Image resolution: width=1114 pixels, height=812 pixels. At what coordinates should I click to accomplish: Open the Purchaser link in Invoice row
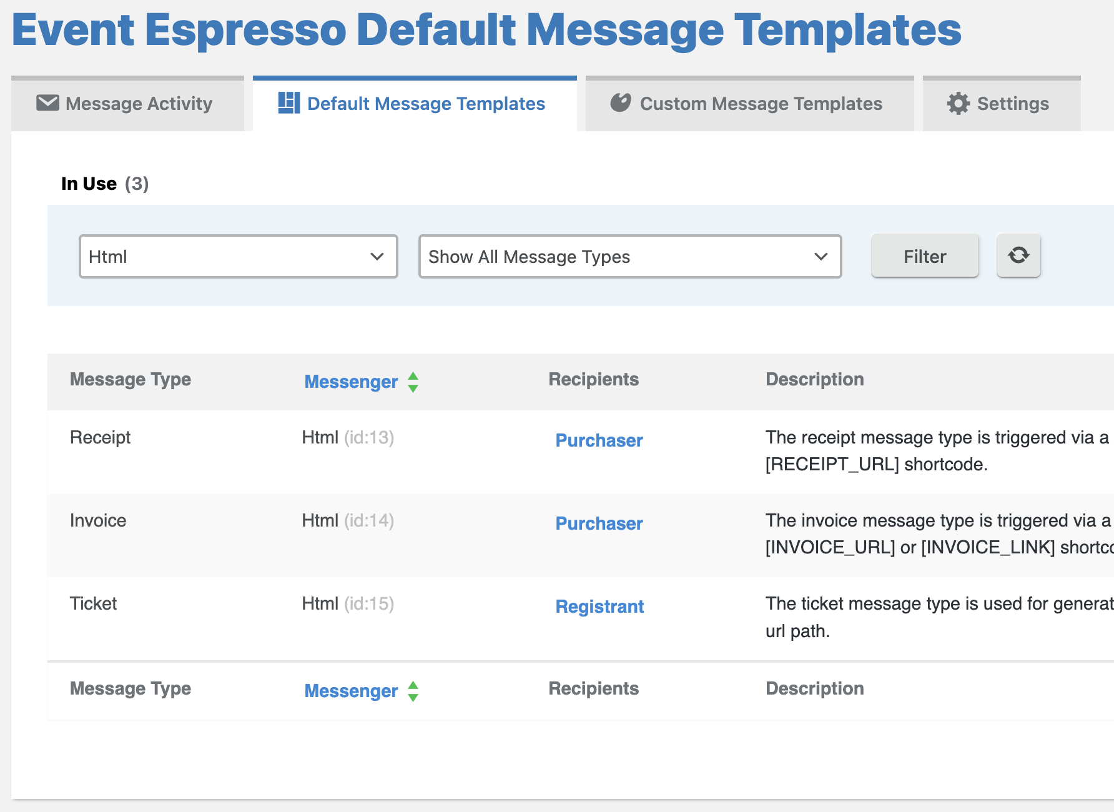(599, 523)
